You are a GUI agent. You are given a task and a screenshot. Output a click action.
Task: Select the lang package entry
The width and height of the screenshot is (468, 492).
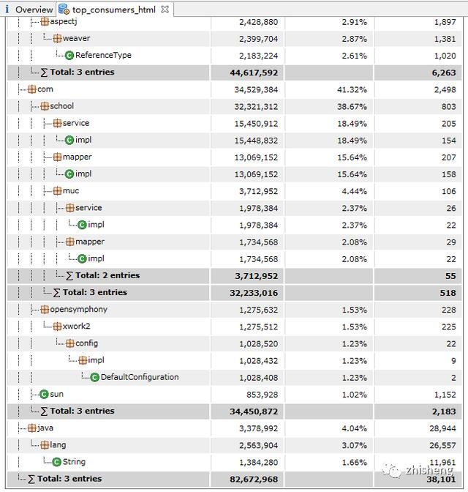(58, 445)
